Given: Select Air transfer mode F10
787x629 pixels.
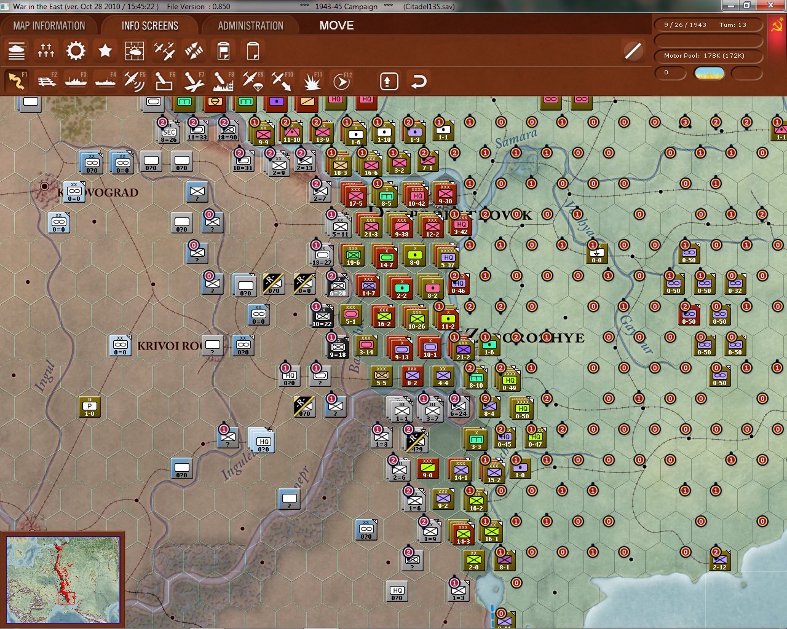Looking at the screenshot, I should [x=282, y=81].
